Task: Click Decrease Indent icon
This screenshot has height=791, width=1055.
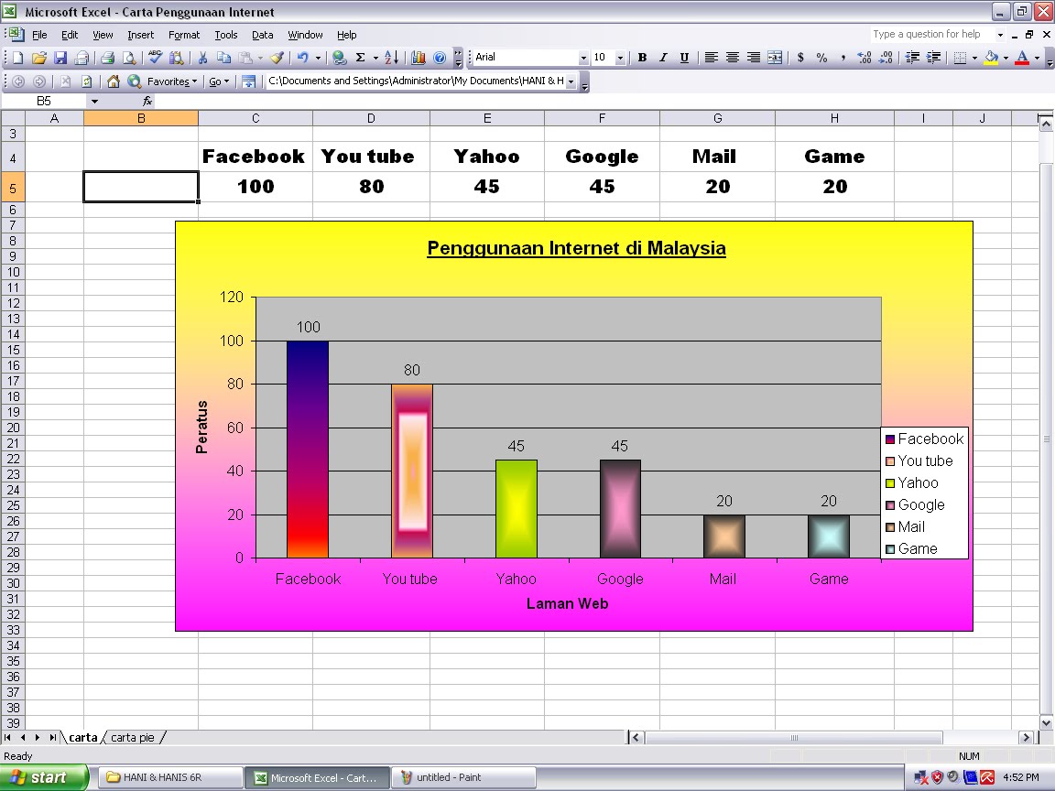Action: 912,58
